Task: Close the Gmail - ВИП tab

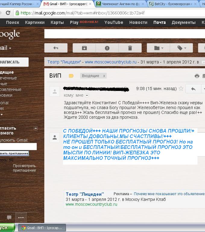Action: [90, 4]
